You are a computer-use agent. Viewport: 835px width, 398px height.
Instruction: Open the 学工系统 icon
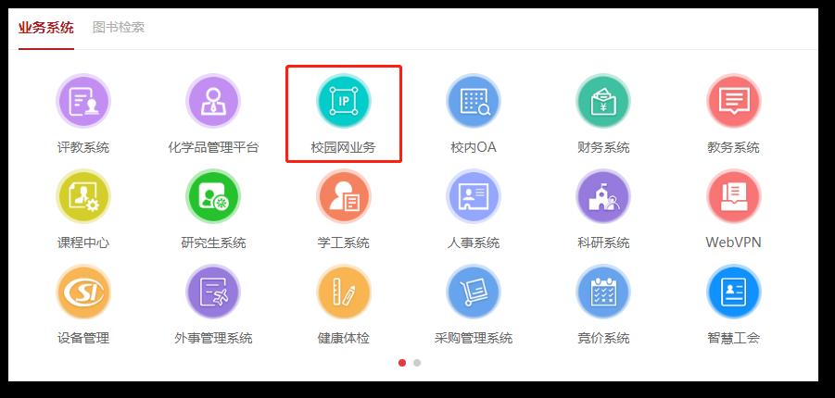pos(344,196)
